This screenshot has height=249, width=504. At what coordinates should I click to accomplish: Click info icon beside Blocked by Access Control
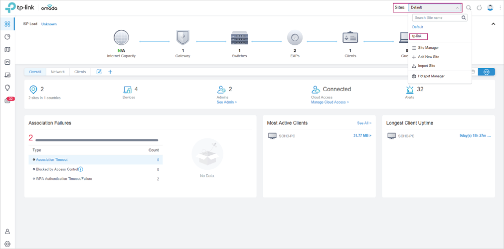(x=81, y=169)
